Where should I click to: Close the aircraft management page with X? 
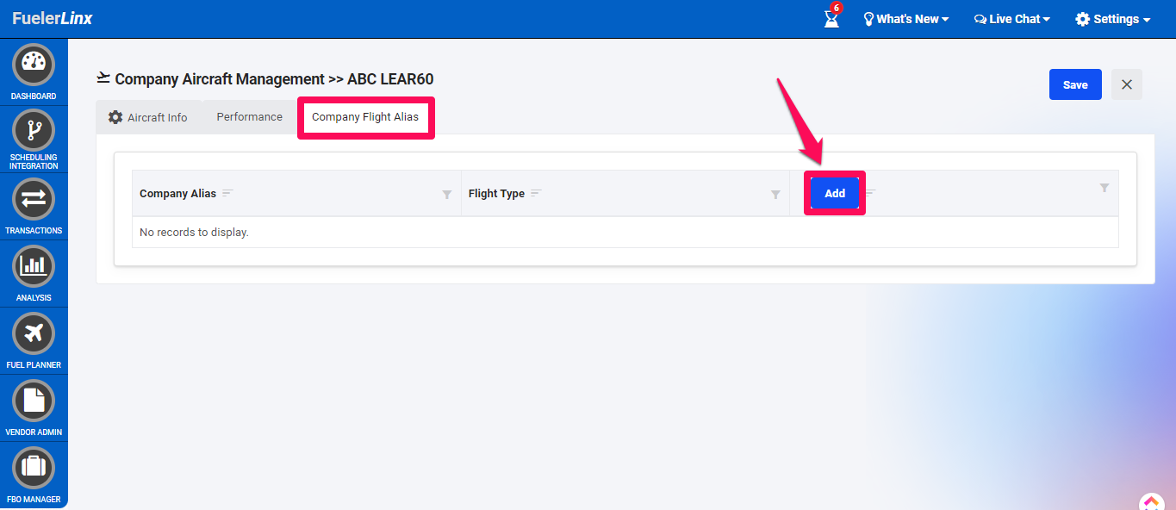point(1127,84)
